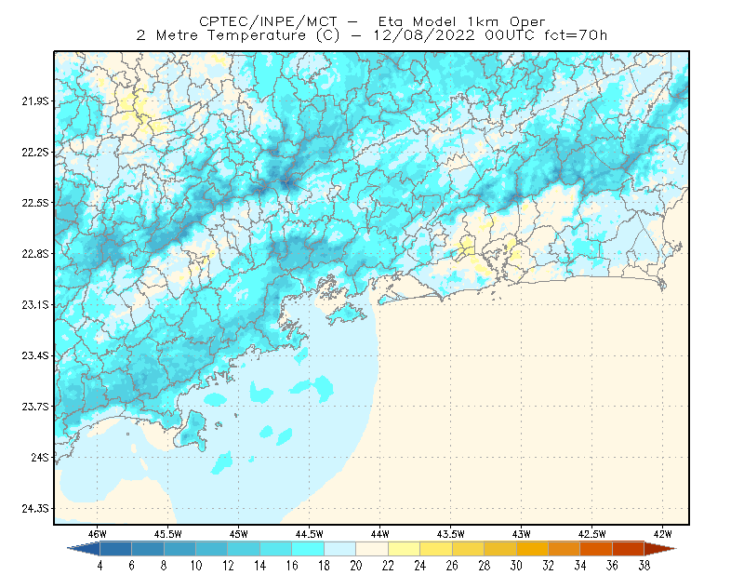Click the 21.9S latitude axis label
The width and height of the screenshot is (744, 575).
[35, 101]
